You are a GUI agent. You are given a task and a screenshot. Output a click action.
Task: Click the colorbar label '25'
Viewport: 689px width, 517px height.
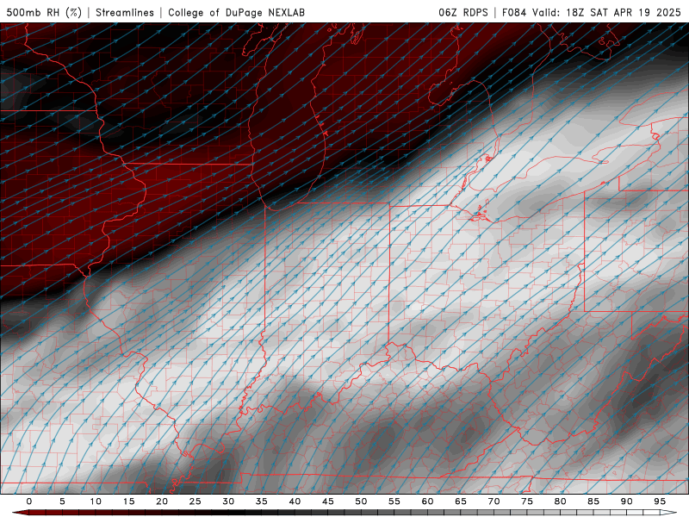pyautogui.click(x=196, y=501)
